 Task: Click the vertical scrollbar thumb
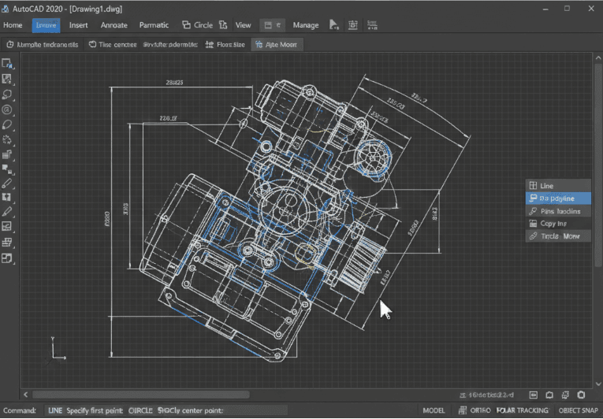[x=598, y=165]
